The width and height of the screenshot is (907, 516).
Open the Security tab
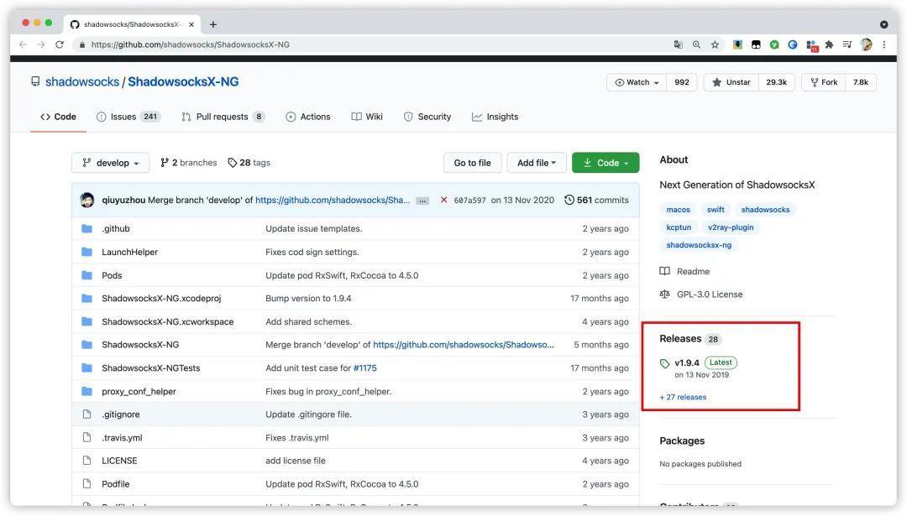427,117
